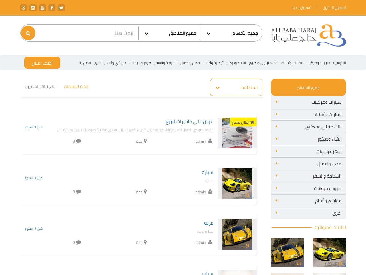
Task: Expand طيور و حيوانات sidebar category
Action: click(309, 188)
